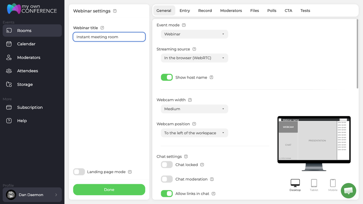This screenshot has height=204, width=363.
Task: Go to Moderators in sidebar
Action: (x=32, y=57)
